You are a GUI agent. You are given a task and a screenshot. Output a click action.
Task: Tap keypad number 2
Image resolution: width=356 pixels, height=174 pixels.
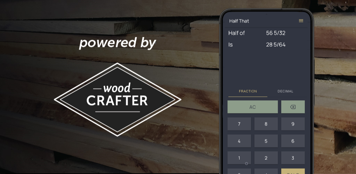click(x=266, y=158)
